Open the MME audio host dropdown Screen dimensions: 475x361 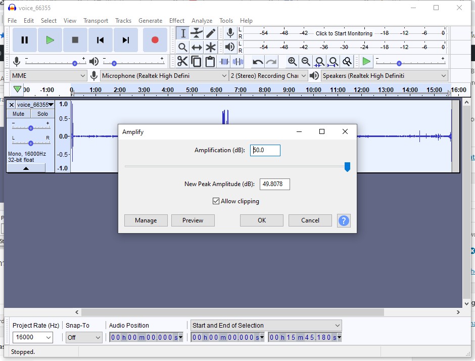click(x=49, y=75)
